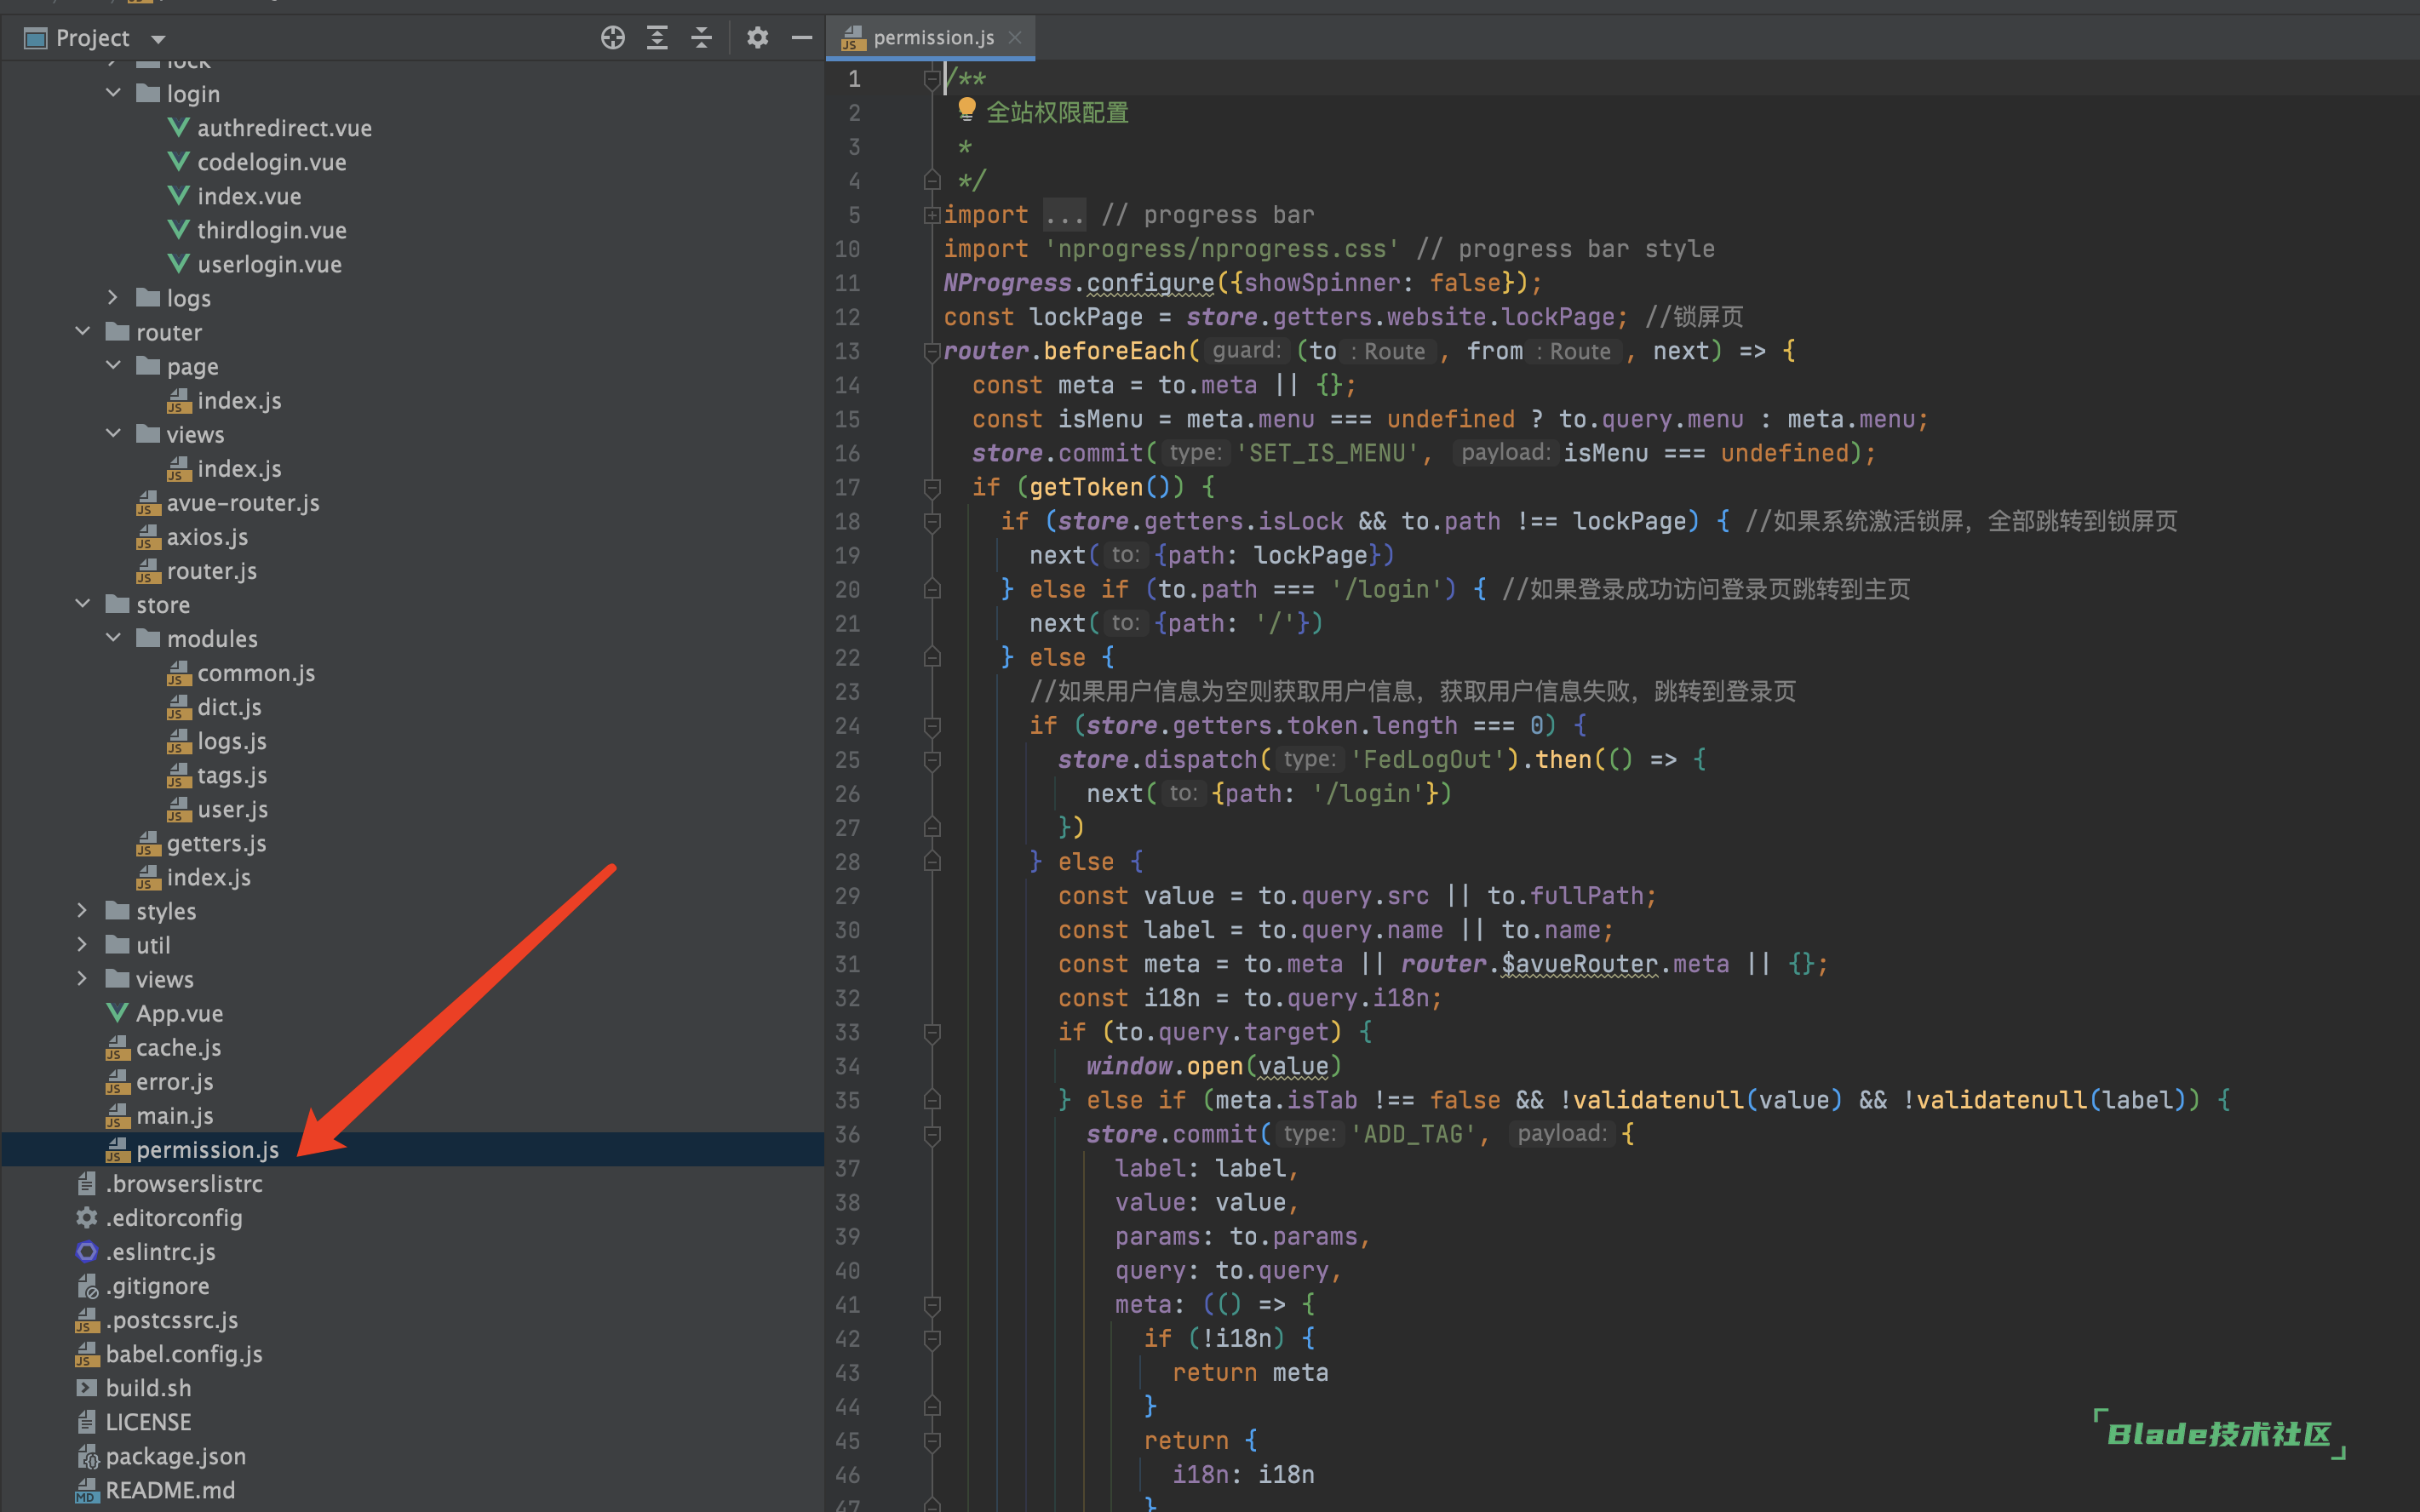Open package.json file
The width and height of the screenshot is (2420, 1512).
pyautogui.click(x=175, y=1456)
